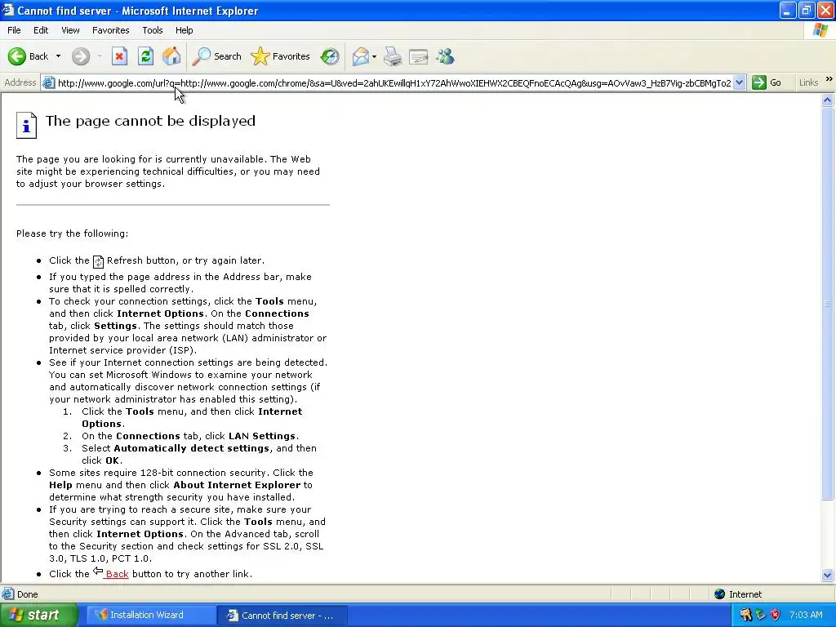The image size is (836, 627).
Task: Click inside the Address bar URL field
Action: click(x=394, y=82)
